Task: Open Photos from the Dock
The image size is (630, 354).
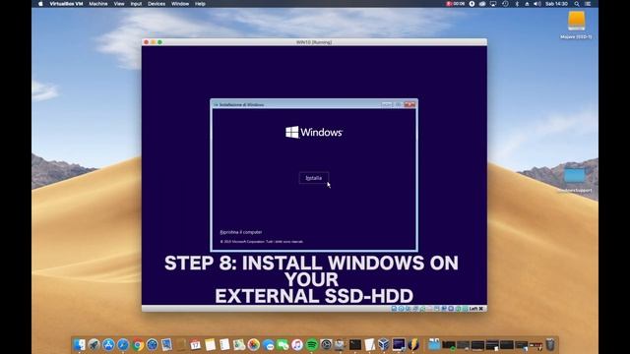Action: pos(254,345)
